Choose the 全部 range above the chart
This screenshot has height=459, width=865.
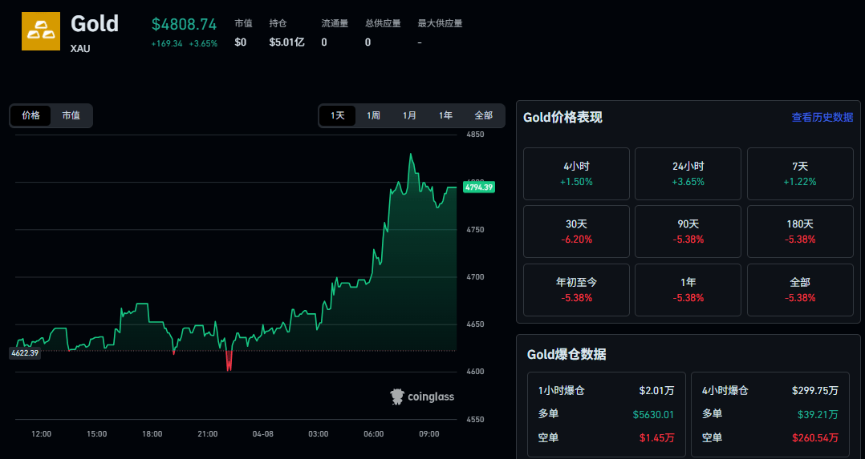tap(483, 115)
